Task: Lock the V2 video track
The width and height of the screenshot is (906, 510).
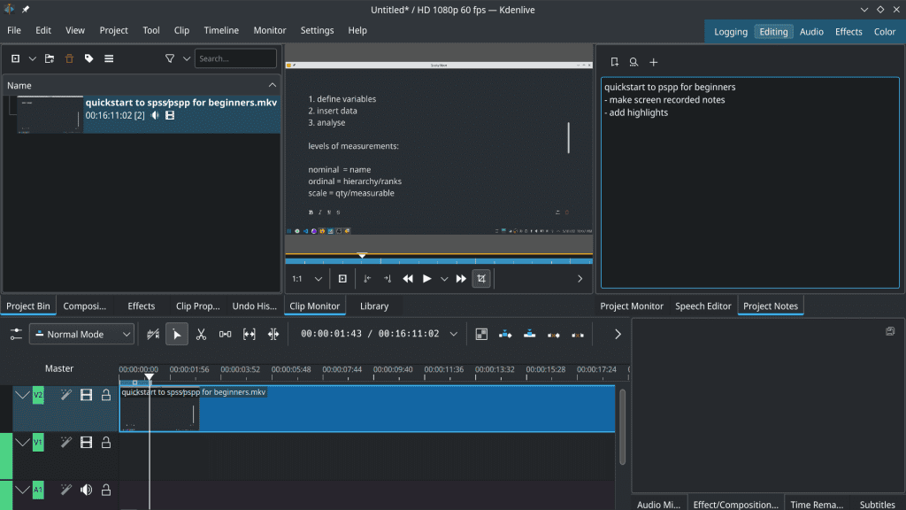Action: 105,395
